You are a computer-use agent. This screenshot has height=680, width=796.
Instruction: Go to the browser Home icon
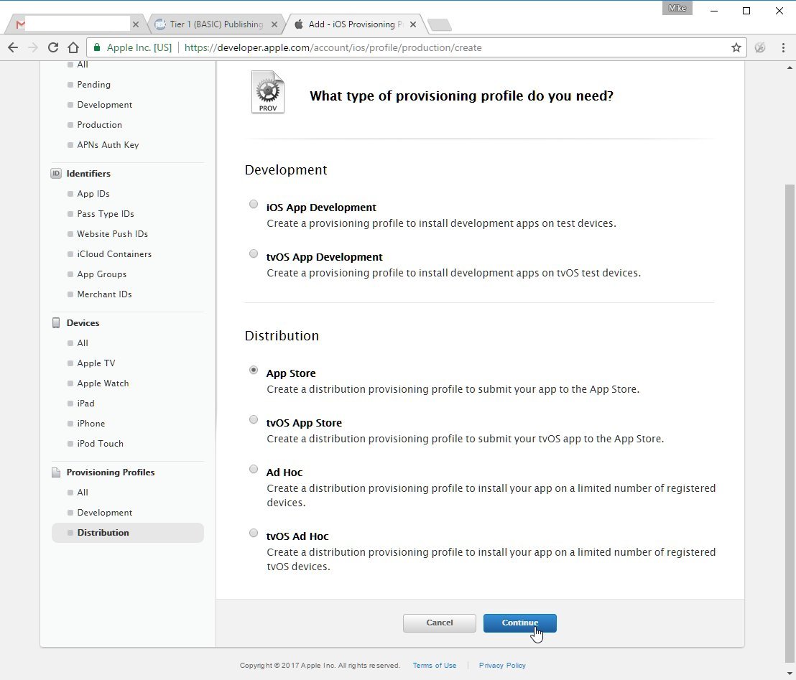pos(73,47)
